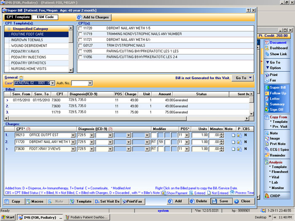Click the Units field on 73630 row
Screen dimensions: 295x221
[x=200, y=149]
